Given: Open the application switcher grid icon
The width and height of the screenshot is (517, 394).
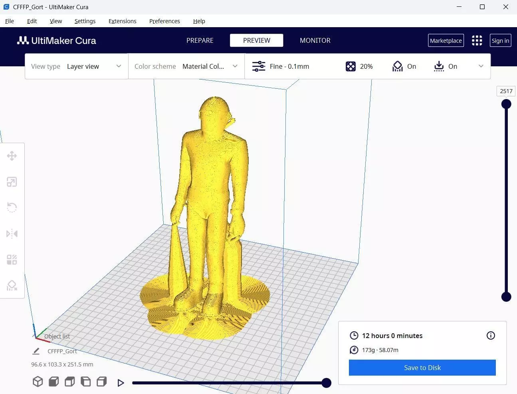Looking at the screenshot, I should (x=477, y=40).
